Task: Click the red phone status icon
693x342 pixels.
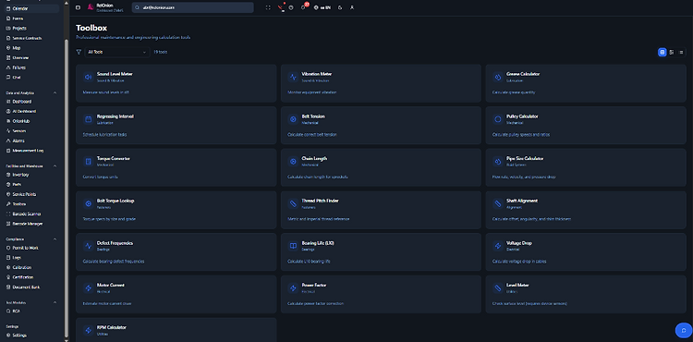Action: pyautogui.click(x=280, y=7)
